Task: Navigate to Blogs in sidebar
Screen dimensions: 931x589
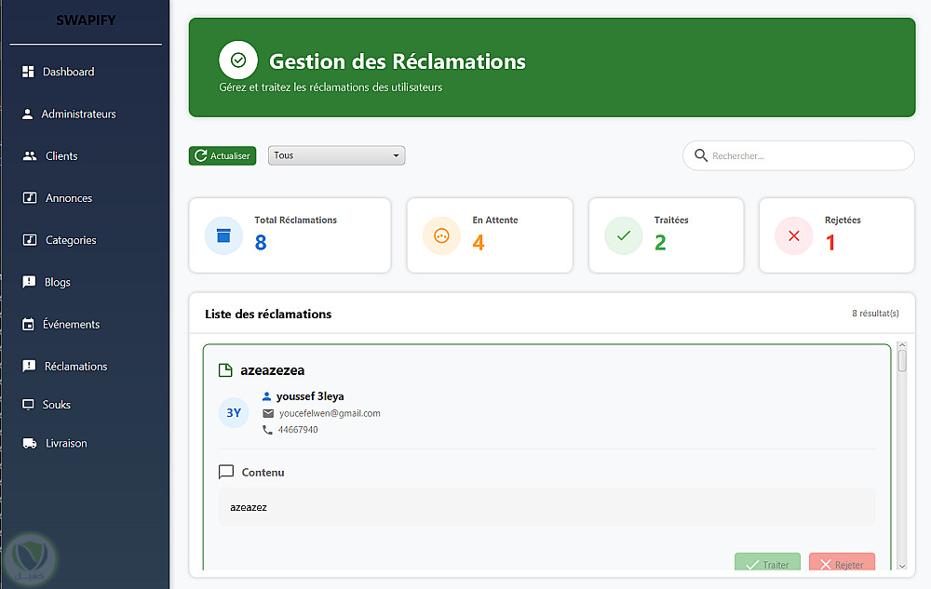Action: coord(58,282)
